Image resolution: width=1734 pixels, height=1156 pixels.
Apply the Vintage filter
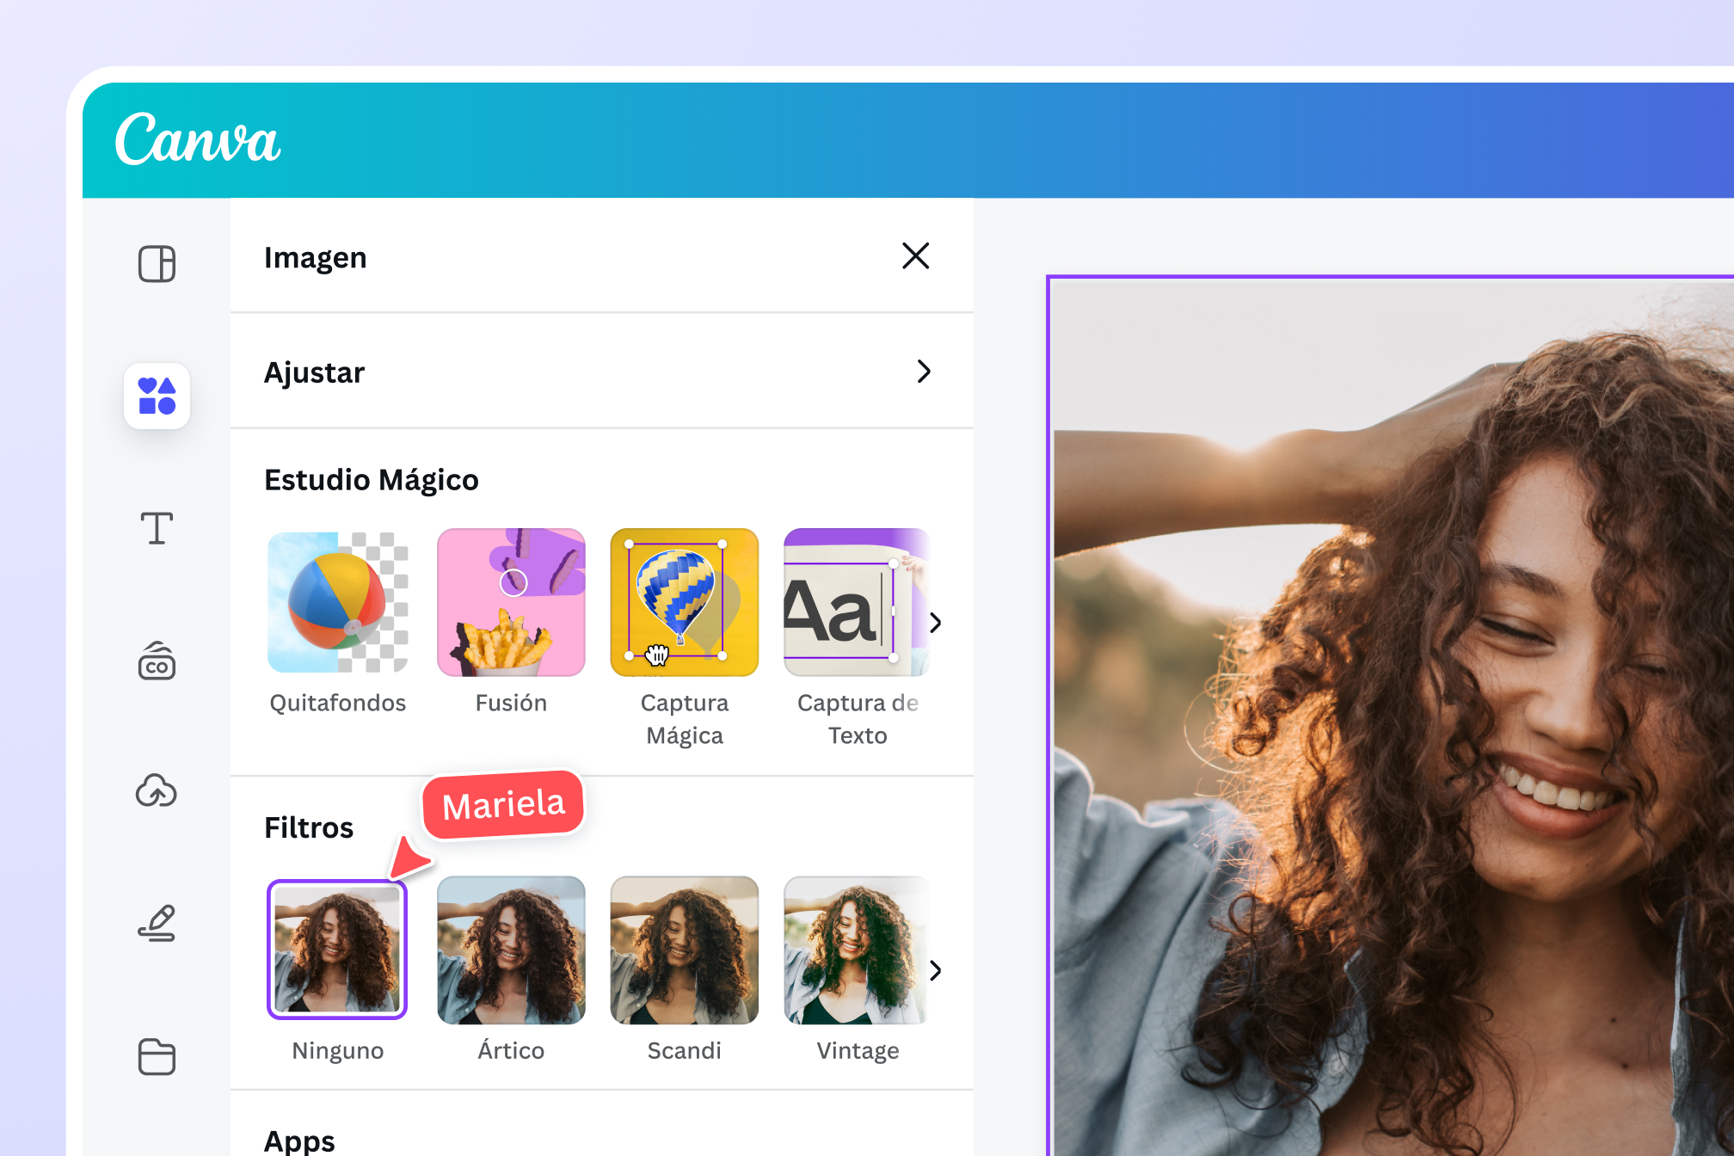857,950
